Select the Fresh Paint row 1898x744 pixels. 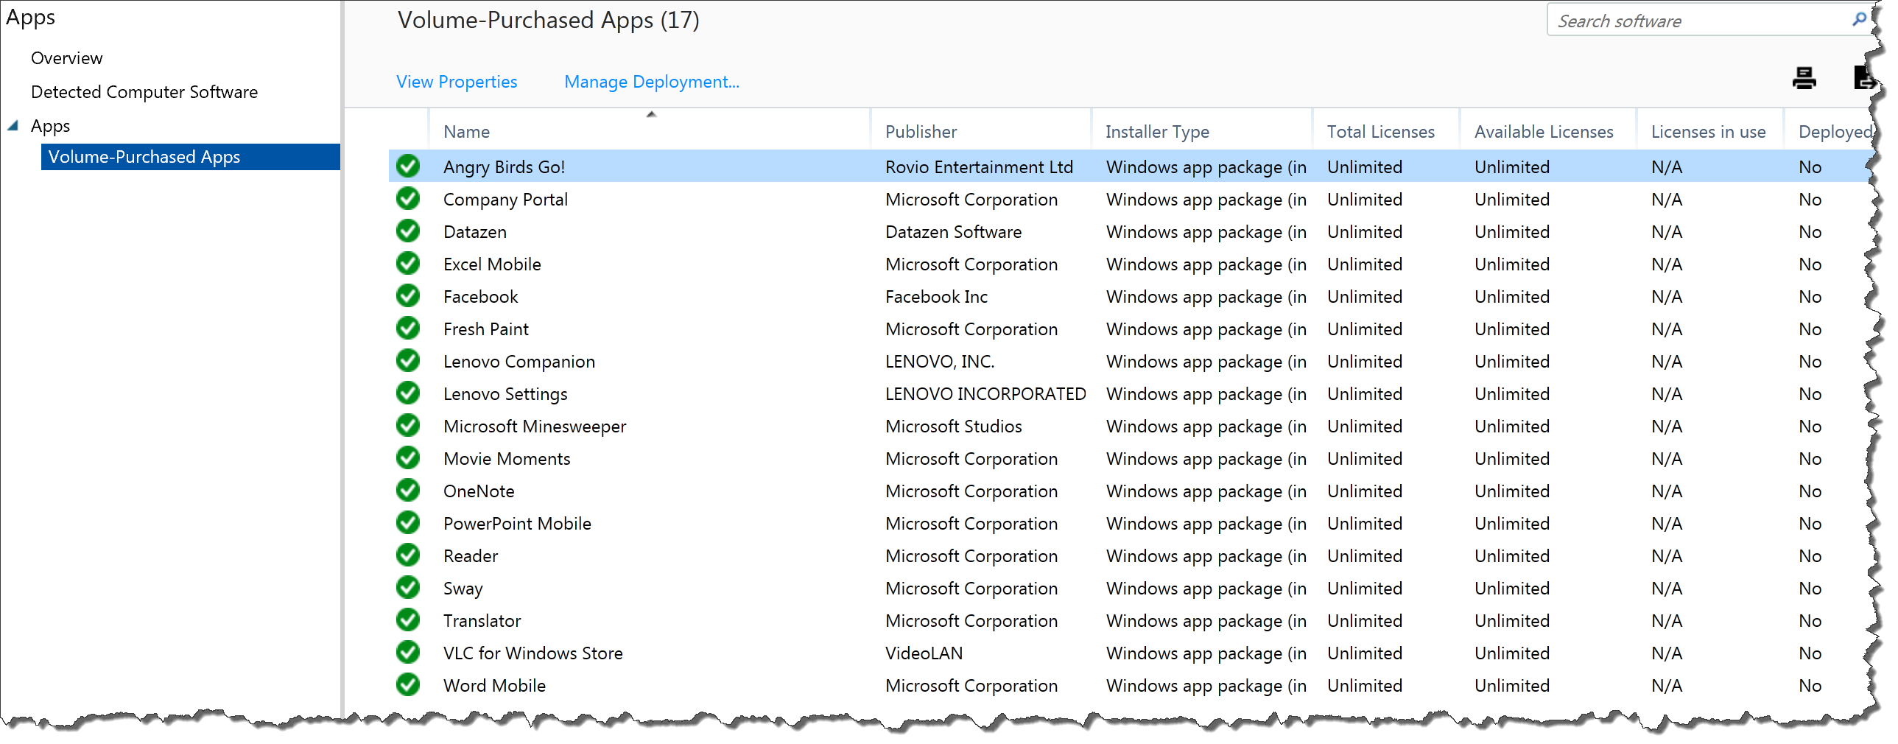485,329
